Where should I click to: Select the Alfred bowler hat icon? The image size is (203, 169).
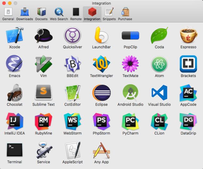(43, 35)
